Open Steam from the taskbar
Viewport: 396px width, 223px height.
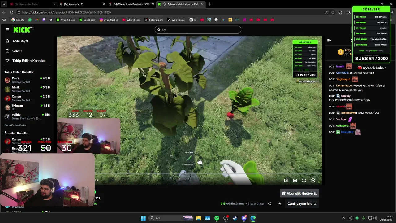[x=235, y=218]
